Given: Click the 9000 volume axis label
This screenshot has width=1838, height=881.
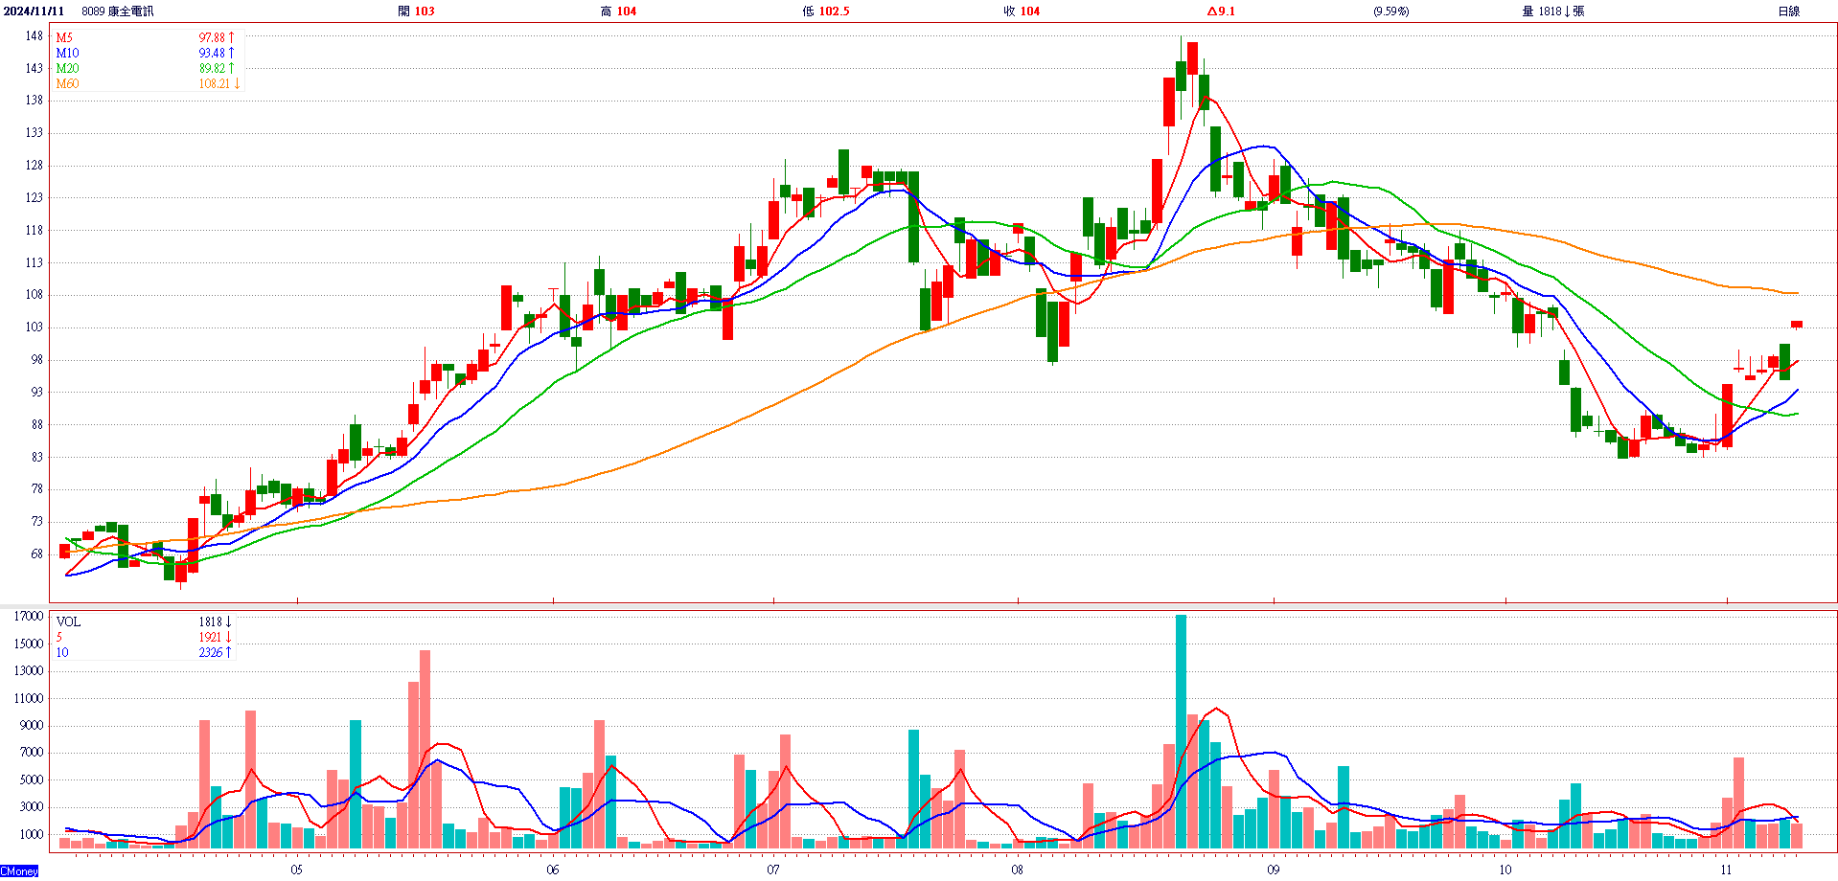Looking at the screenshot, I should 32,725.
